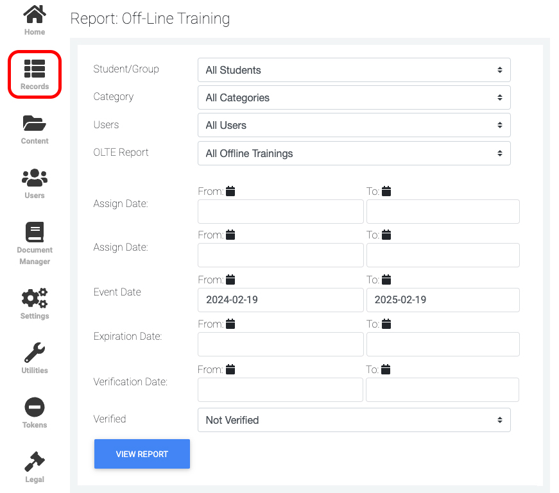Click the View Report button
Viewport: 559px width, 493px height.
142,454
